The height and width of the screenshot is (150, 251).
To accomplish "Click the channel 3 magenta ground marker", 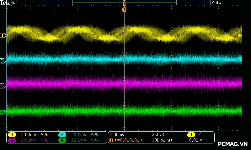I will pyautogui.click(x=3, y=85).
